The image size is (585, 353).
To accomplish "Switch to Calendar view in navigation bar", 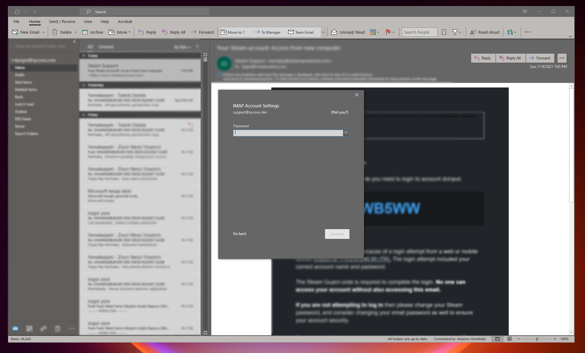I will (x=29, y=329).
